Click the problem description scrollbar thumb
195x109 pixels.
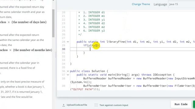[53, 23]
